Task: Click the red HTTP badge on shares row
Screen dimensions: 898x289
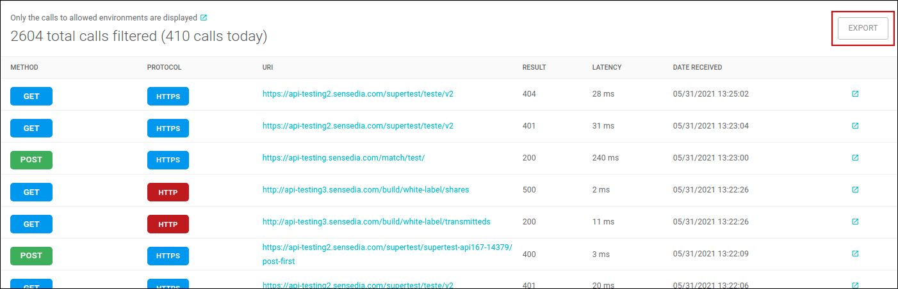Action: (x=168, y=192)
